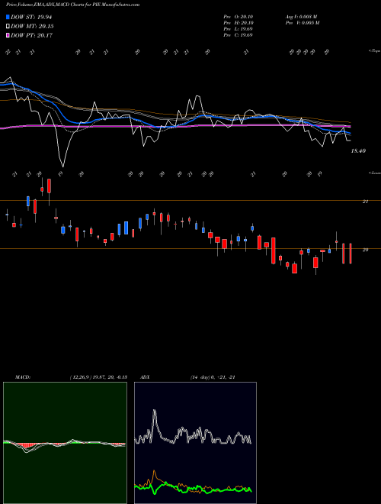Click the chart title mentioning MunafaSutra.com

72,5
